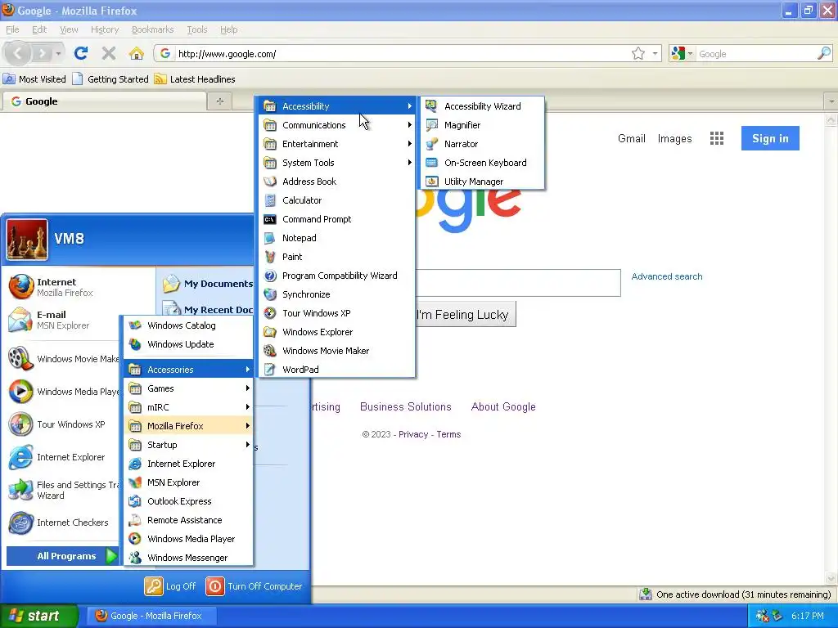Open Windows Catalog
Image resolution: width=838 pixels, height=628 pixels.
point(189,325)
